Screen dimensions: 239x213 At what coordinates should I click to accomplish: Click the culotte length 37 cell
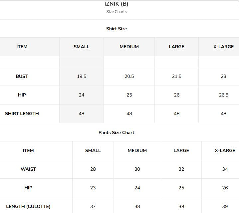point(93,206)
